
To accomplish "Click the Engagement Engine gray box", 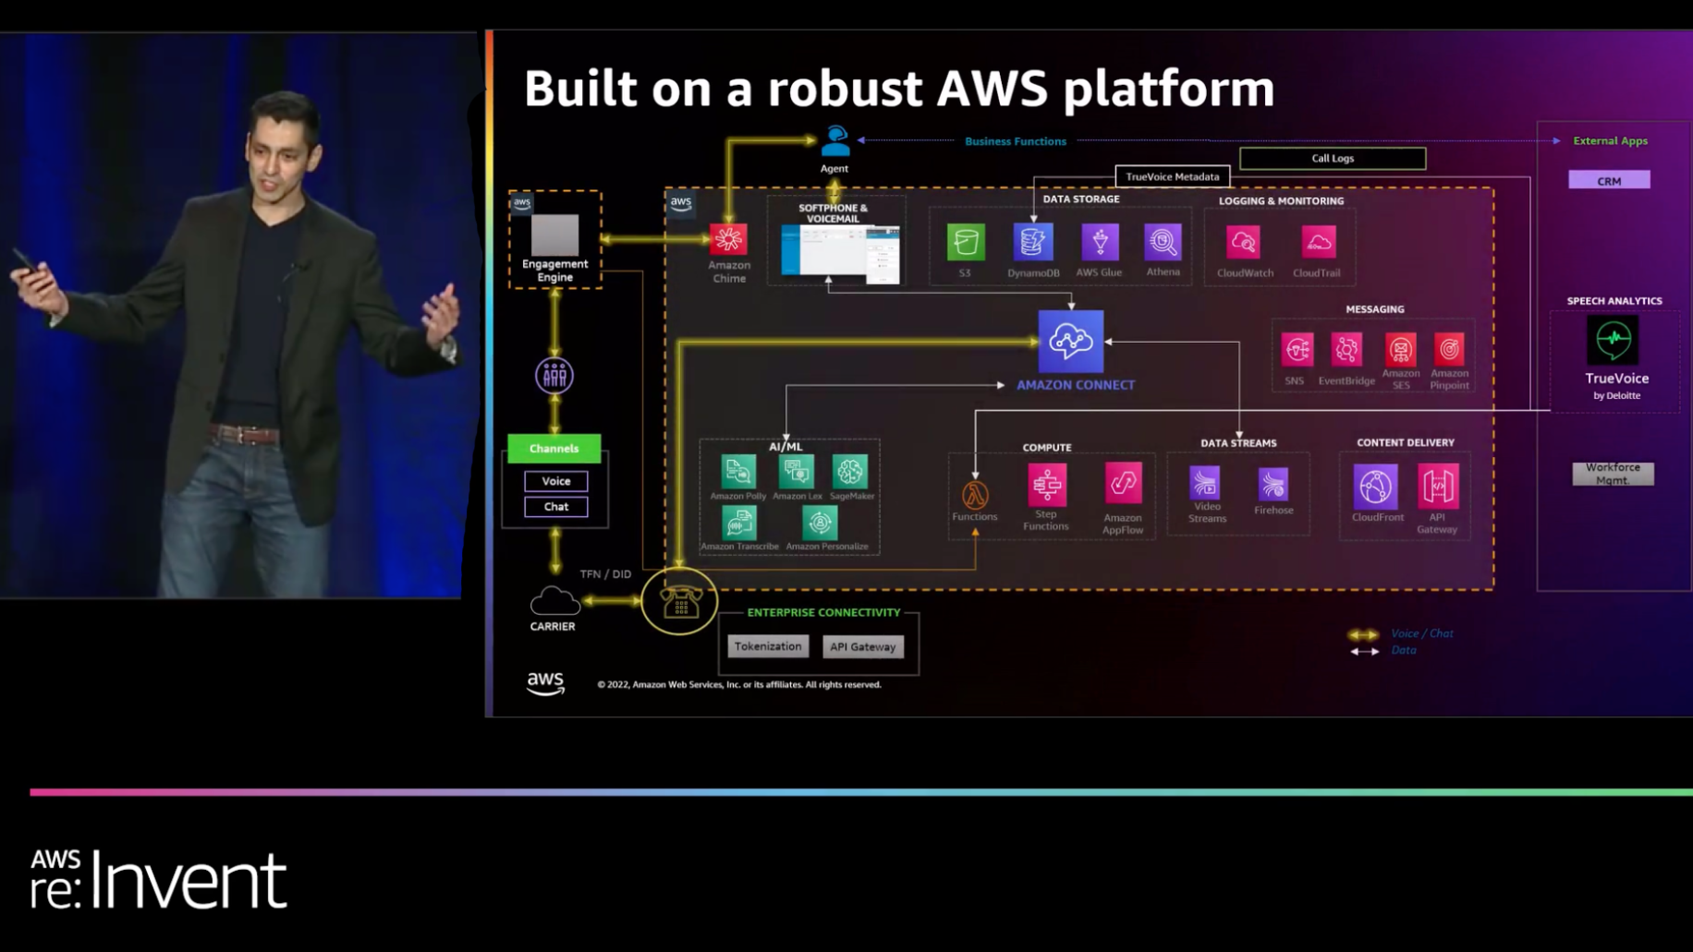I will click(554, 235).
